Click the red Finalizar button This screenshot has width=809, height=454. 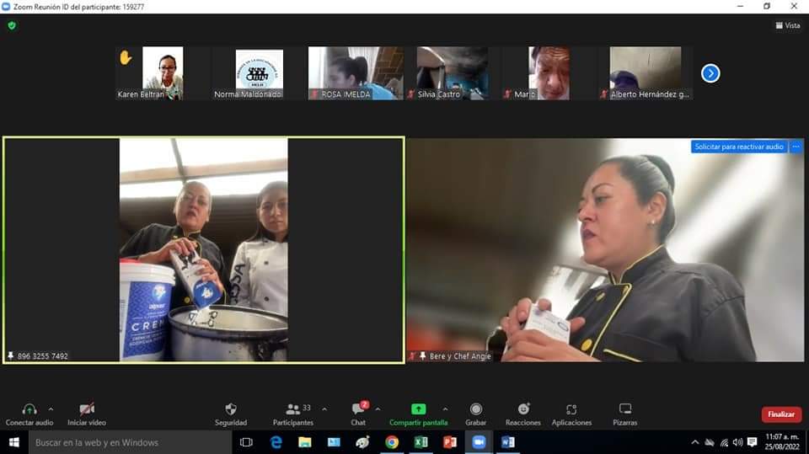(781, 414)
